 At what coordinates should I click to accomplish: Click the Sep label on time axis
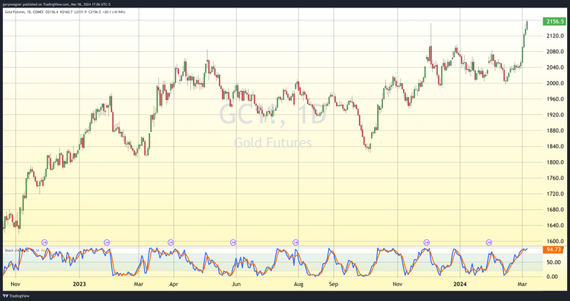(333, 283)
